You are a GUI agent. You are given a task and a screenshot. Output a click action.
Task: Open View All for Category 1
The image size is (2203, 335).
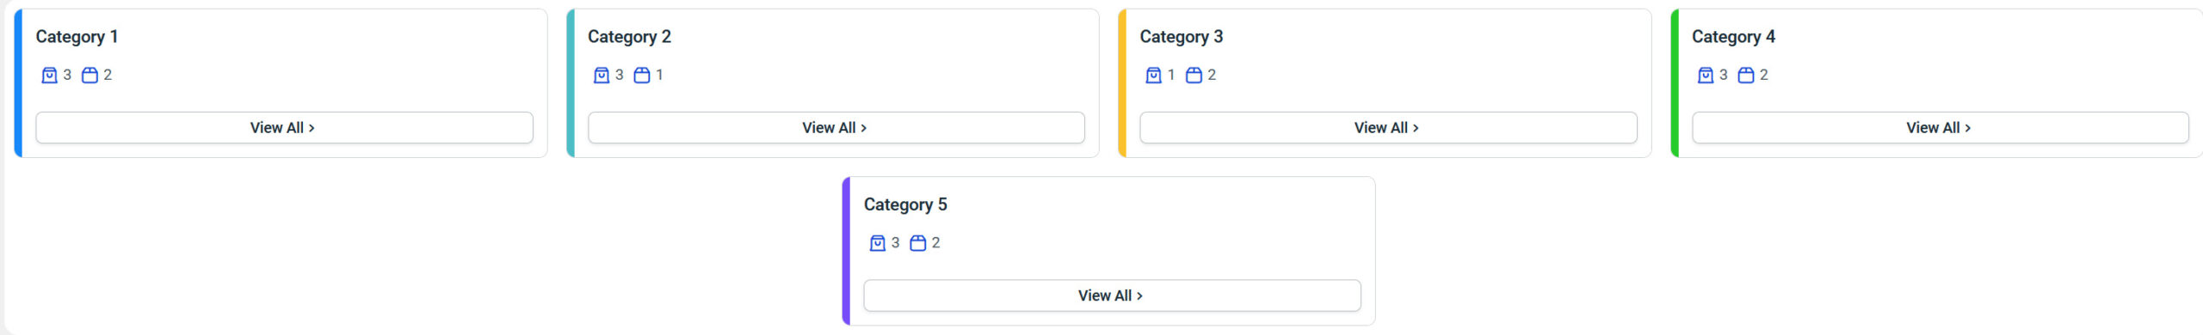[284, 127]
